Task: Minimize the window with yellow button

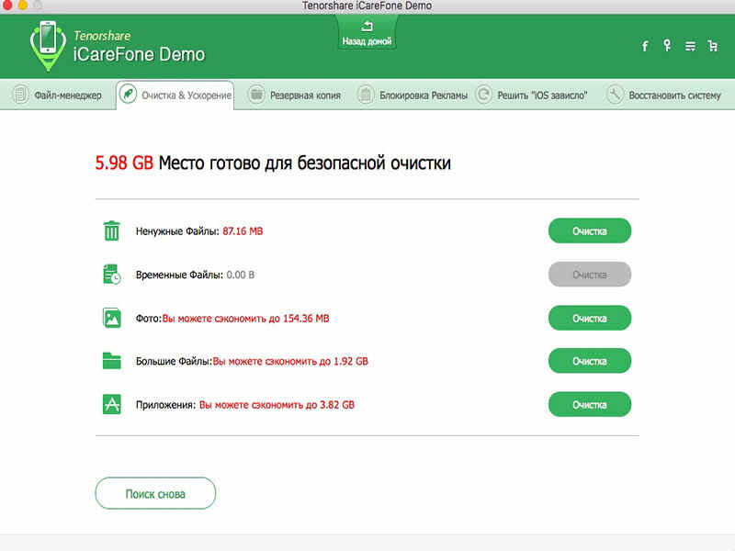Action: coord(22,6)
